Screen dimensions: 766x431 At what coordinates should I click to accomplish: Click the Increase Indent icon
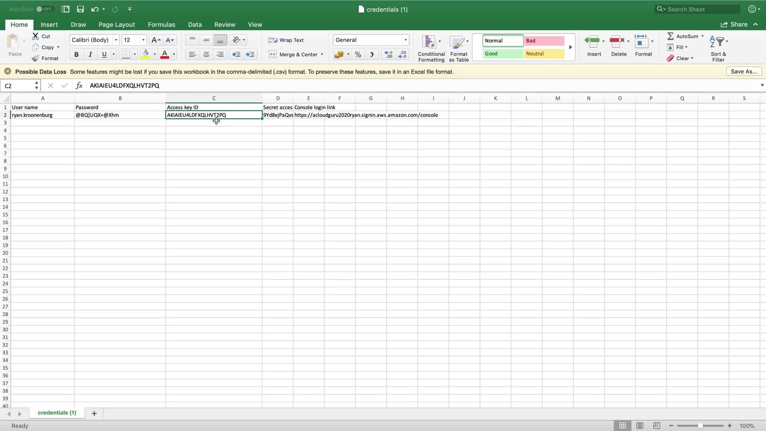coord(250,54)
